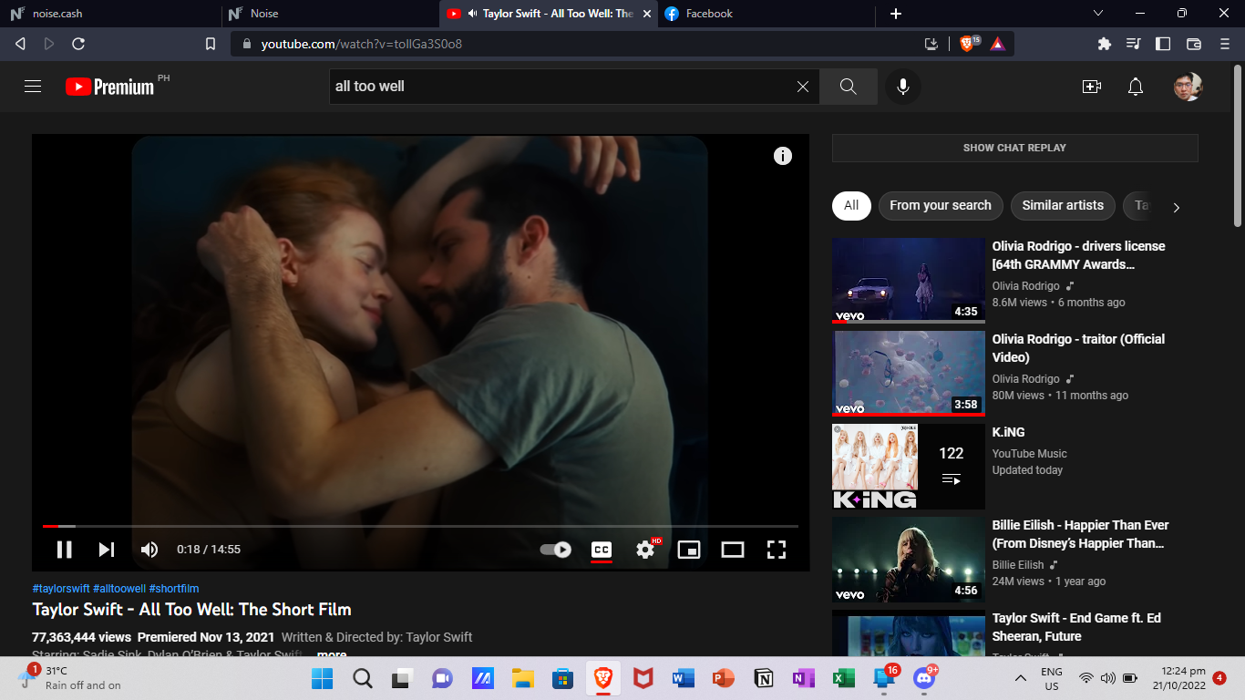Go to YouTube Premium home via logo
This screenshot has height=700, width=1245.
point(111,87)
